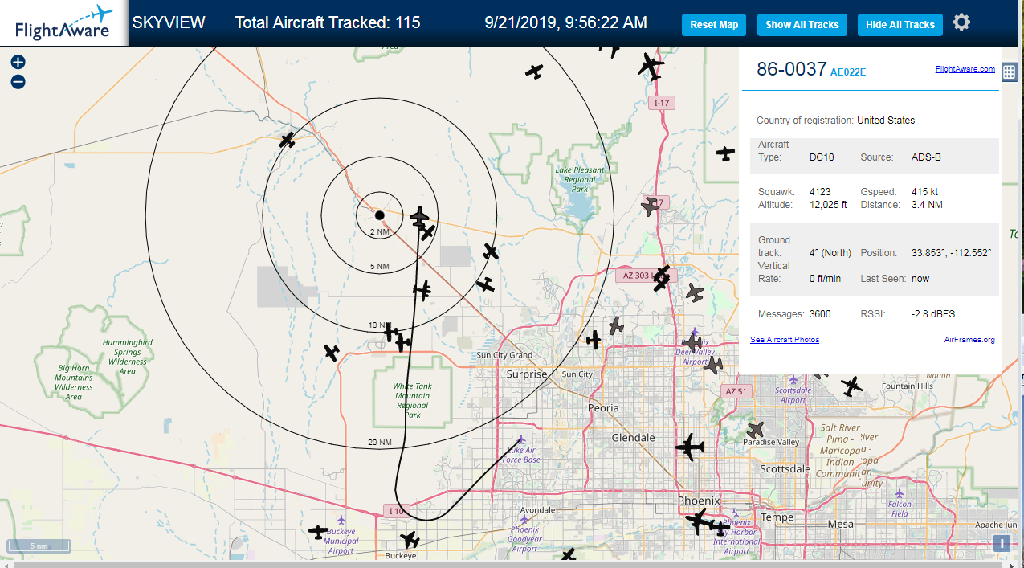
Task: Click Show All Tracks button
Action: pyautogui.click(x=802, y=24)
